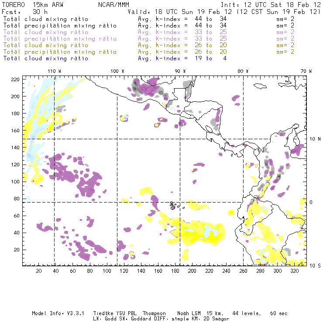Click purple 'Total precipitation mixing ratio' legend line
Screen dimensions: 323x323
coord(60,39)
